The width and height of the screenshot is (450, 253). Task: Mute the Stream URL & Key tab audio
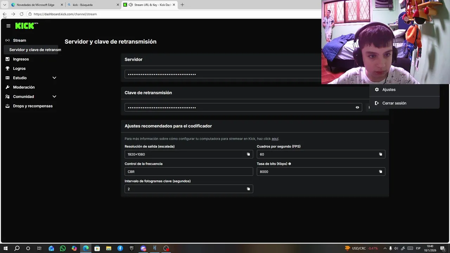pyautogui.click(x=131, y=5)
